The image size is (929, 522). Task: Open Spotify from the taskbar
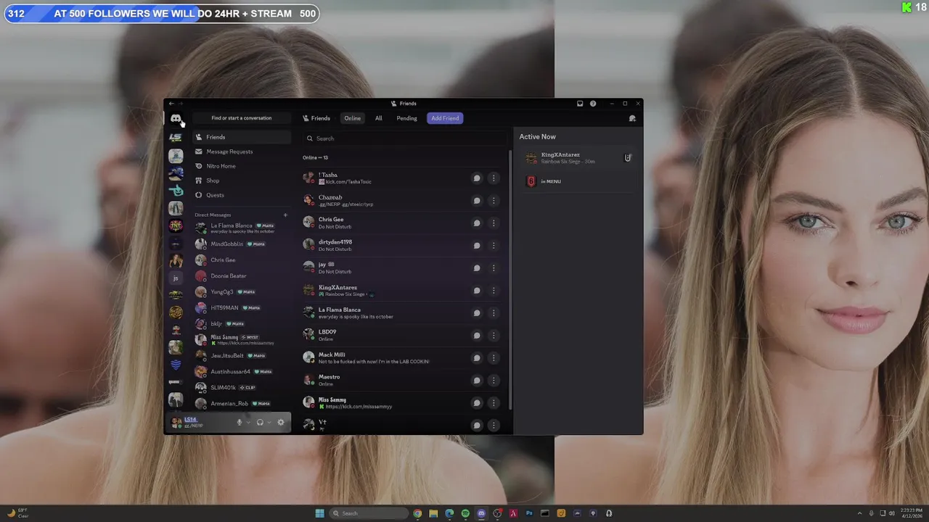click(465, 513)
